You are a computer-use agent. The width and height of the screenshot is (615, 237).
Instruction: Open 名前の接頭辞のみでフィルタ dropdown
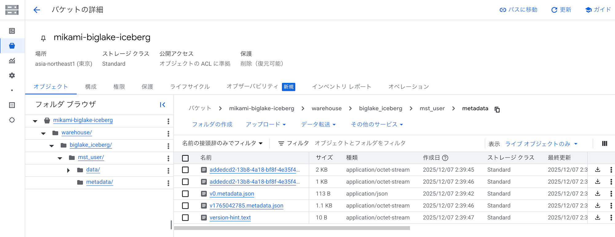(x=222, y=143)
